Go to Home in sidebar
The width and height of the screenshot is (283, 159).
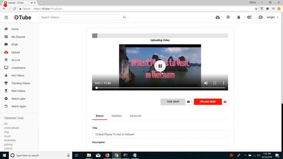point(15,29)
